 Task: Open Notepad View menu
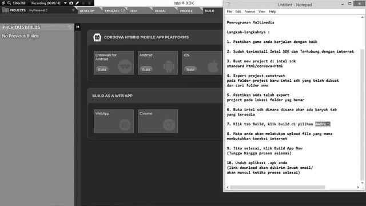pos(262,11)
